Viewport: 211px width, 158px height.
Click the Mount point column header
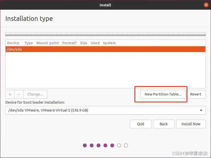click(47, 43)
